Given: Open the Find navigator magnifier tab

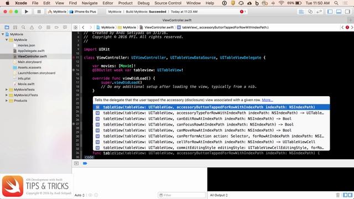Looking at the screenshot, I should [23, 27].
